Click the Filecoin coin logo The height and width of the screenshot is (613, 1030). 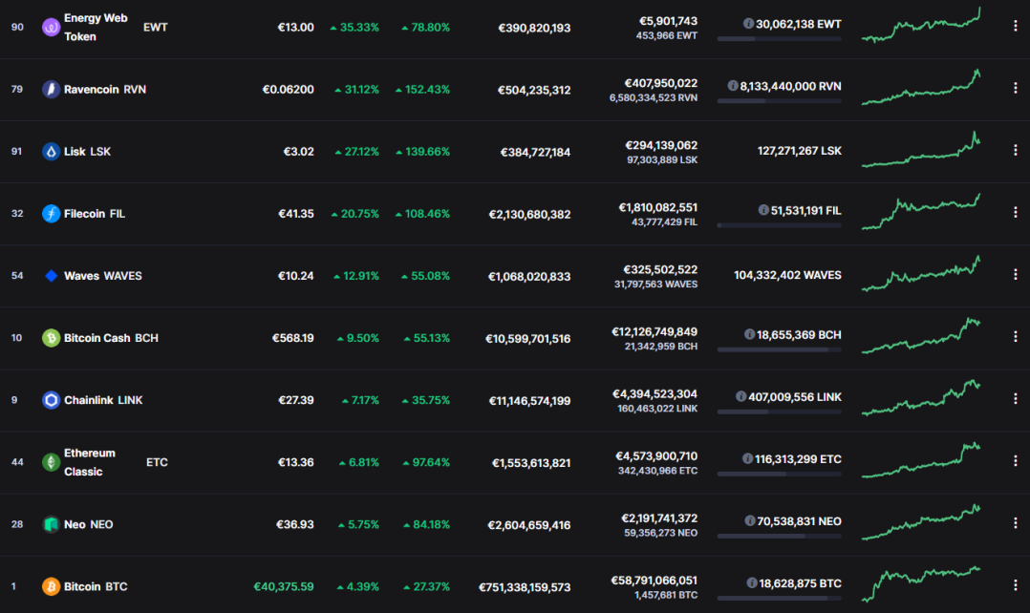click(52, 213)
